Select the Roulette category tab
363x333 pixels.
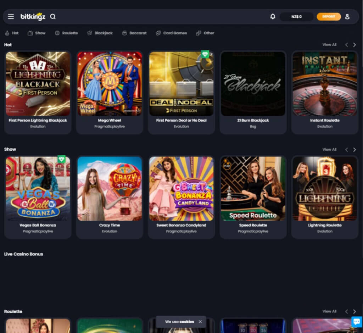pyautogui.click(x=66, y=33)
